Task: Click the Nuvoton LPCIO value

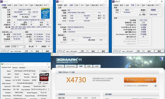Action: coord(72,21)
